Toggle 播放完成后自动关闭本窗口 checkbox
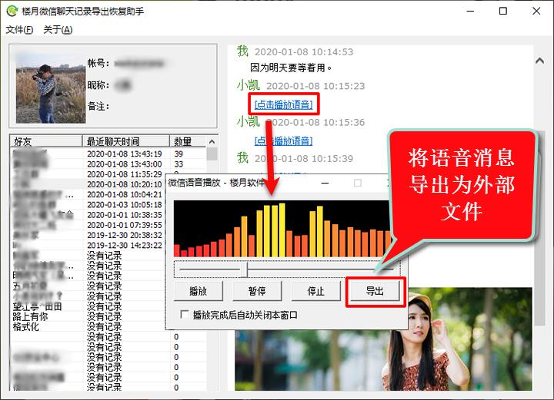 pos(185,314)
